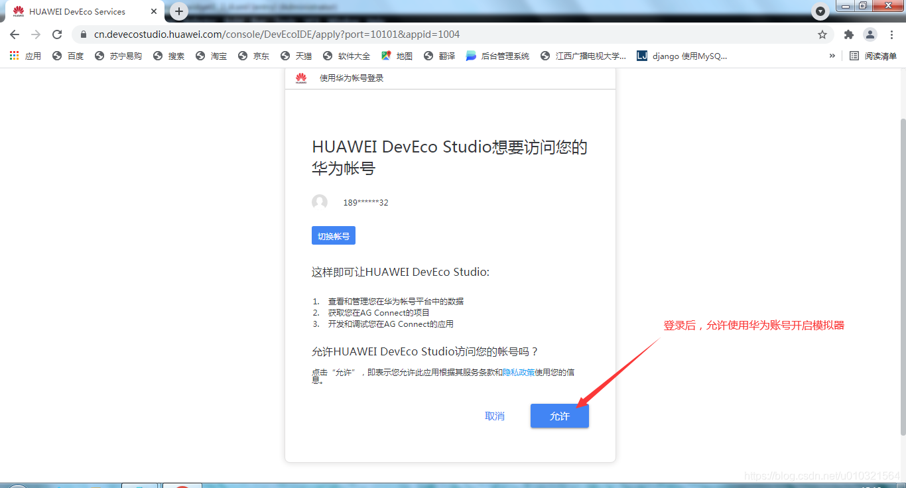
Task: Open the 淘宝 bookmark
Action: (211, 56)
